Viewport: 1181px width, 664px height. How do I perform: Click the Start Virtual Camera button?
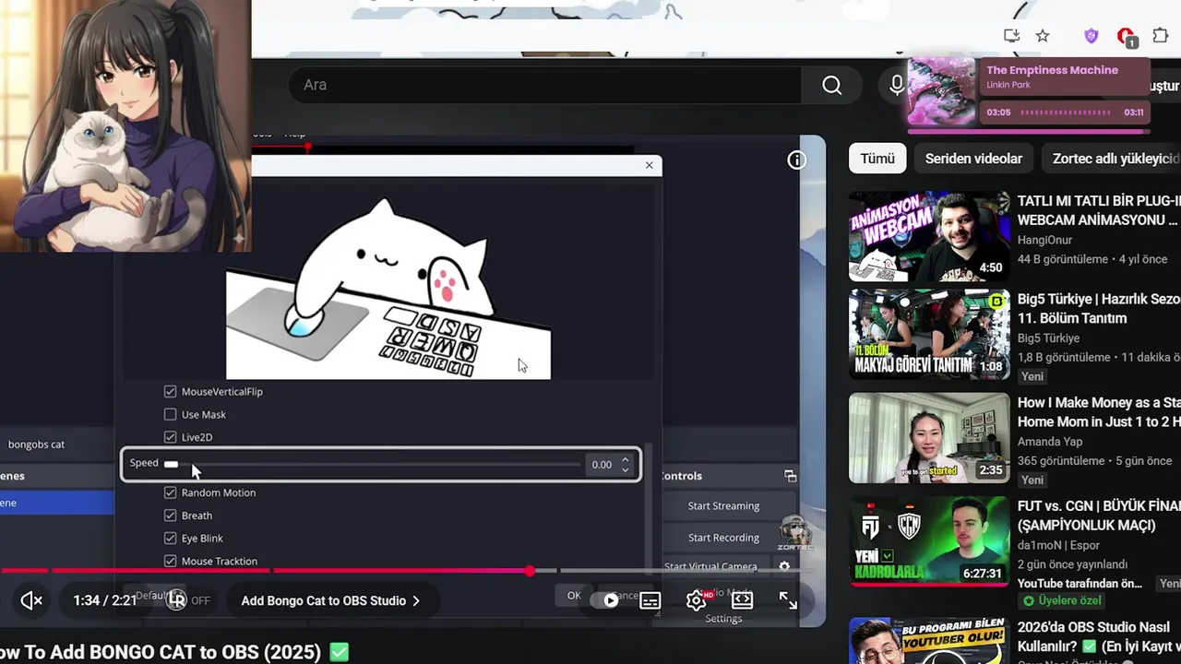710,566
